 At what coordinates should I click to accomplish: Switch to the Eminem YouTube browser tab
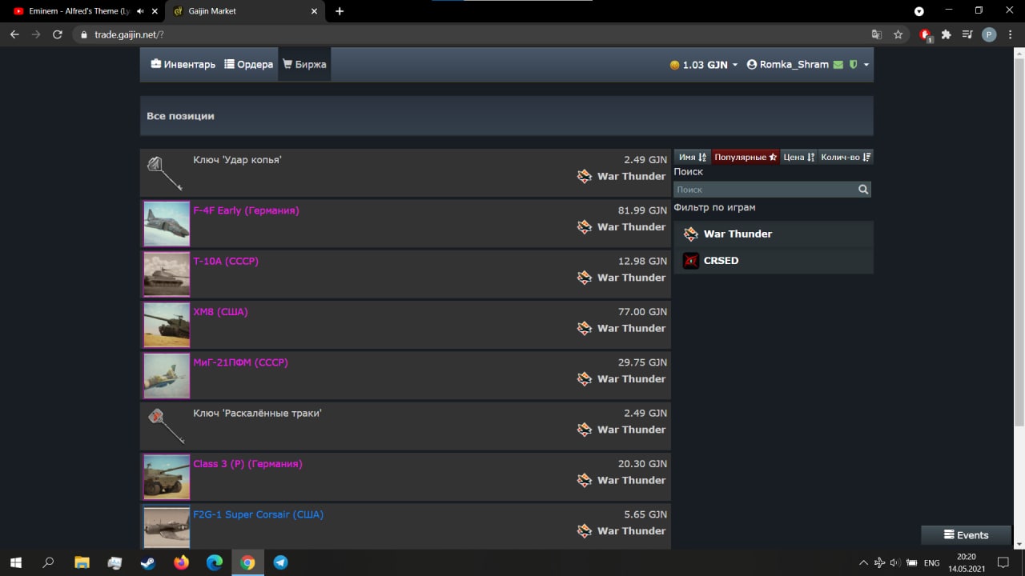point(72,11)
